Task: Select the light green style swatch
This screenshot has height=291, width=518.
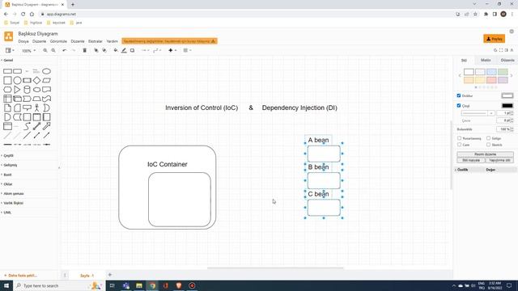Action: (x=503, y=72)
